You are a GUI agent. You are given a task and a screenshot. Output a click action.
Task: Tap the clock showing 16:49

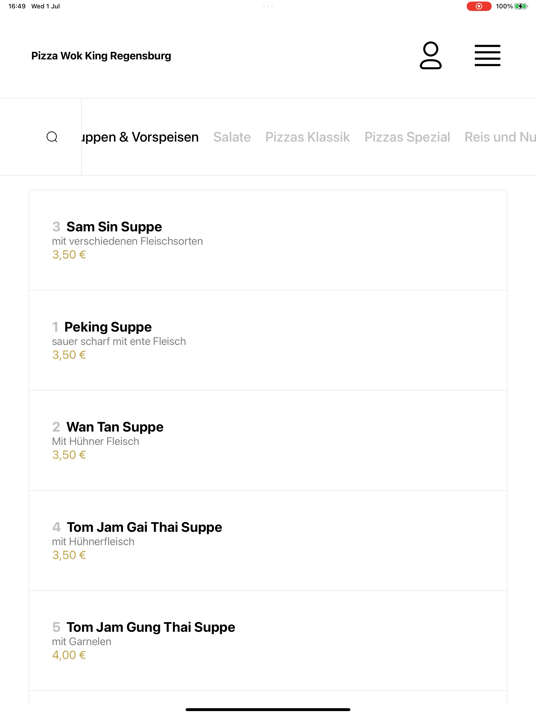pyautogui.click(x=17, y=6)
